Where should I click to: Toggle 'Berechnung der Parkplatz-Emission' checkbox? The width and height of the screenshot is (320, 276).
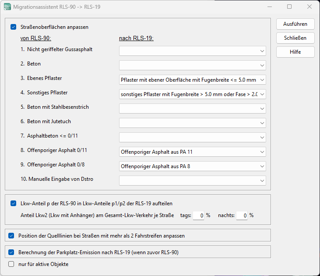[x=11, y=252]
